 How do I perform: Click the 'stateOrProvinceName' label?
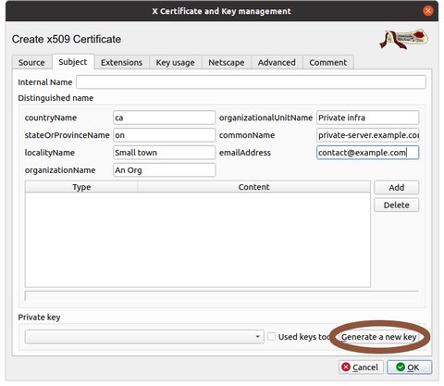tap(67, 135)
